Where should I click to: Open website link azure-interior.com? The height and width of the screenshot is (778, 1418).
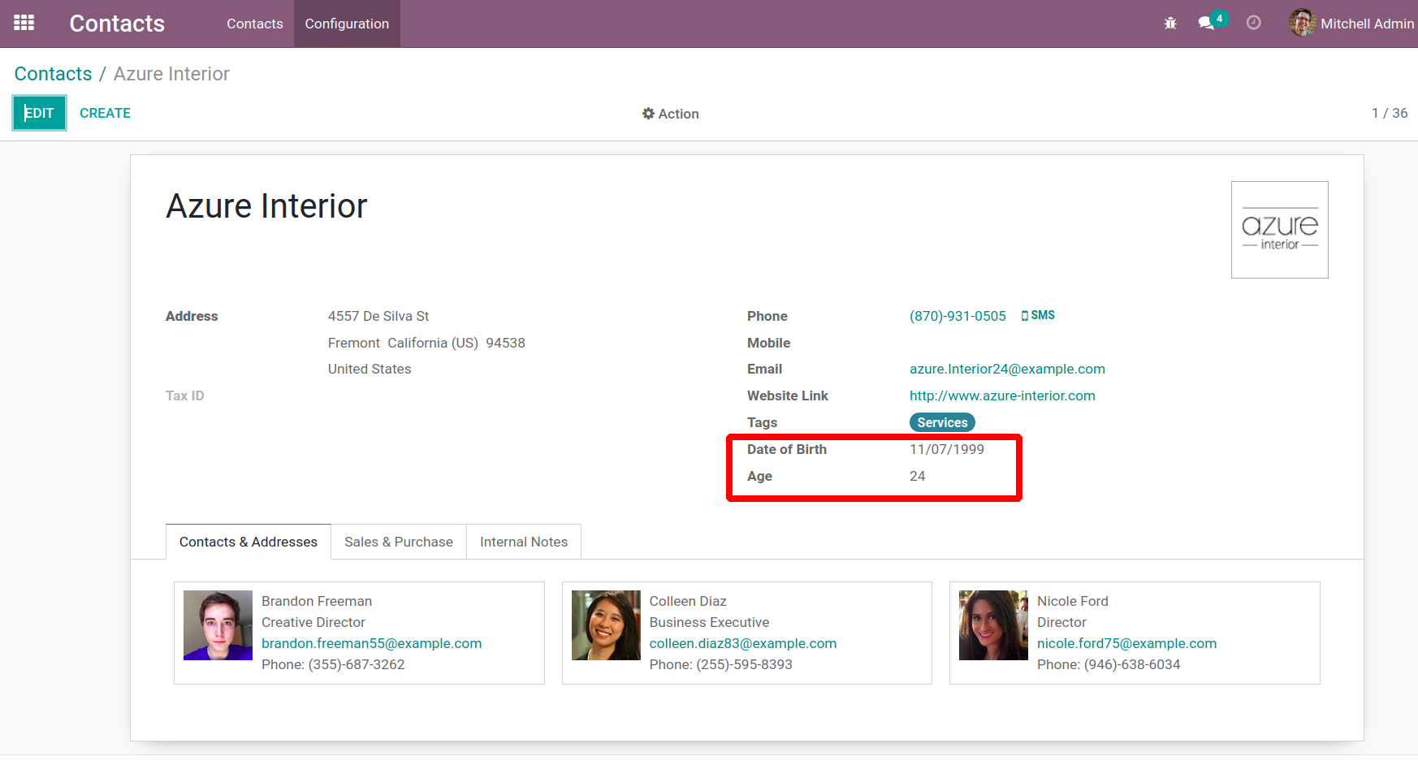click(1002, 395)
